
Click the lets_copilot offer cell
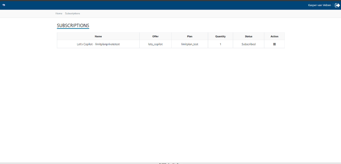pos(155,44)
